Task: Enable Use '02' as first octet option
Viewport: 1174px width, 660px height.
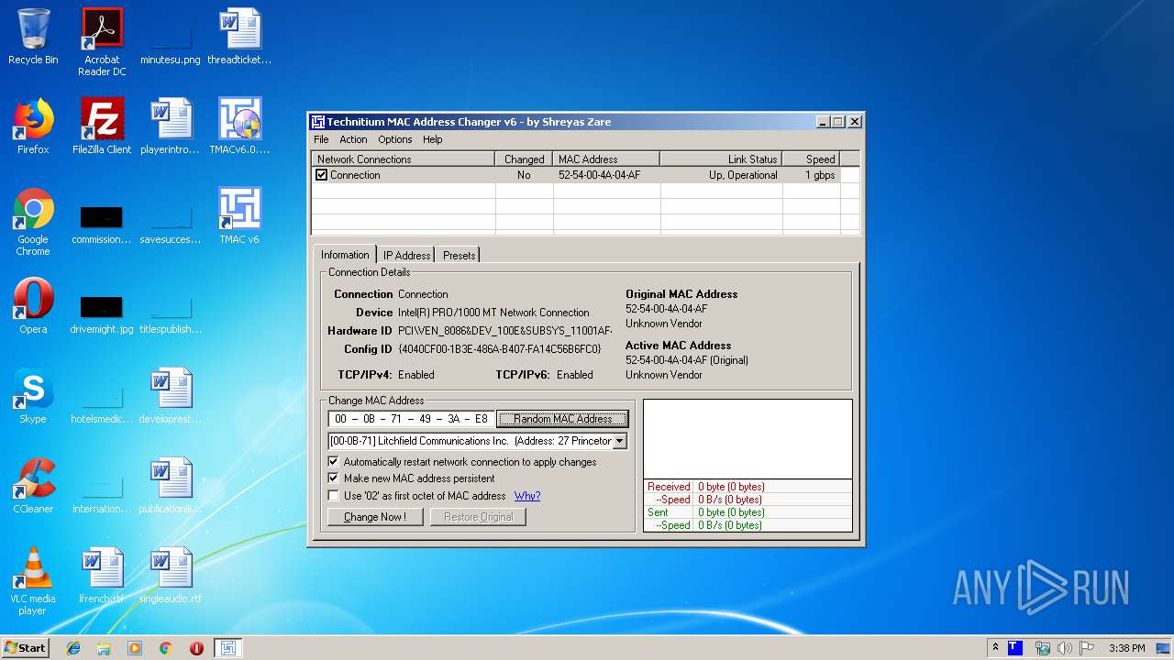Action: [x=333, y=496]
